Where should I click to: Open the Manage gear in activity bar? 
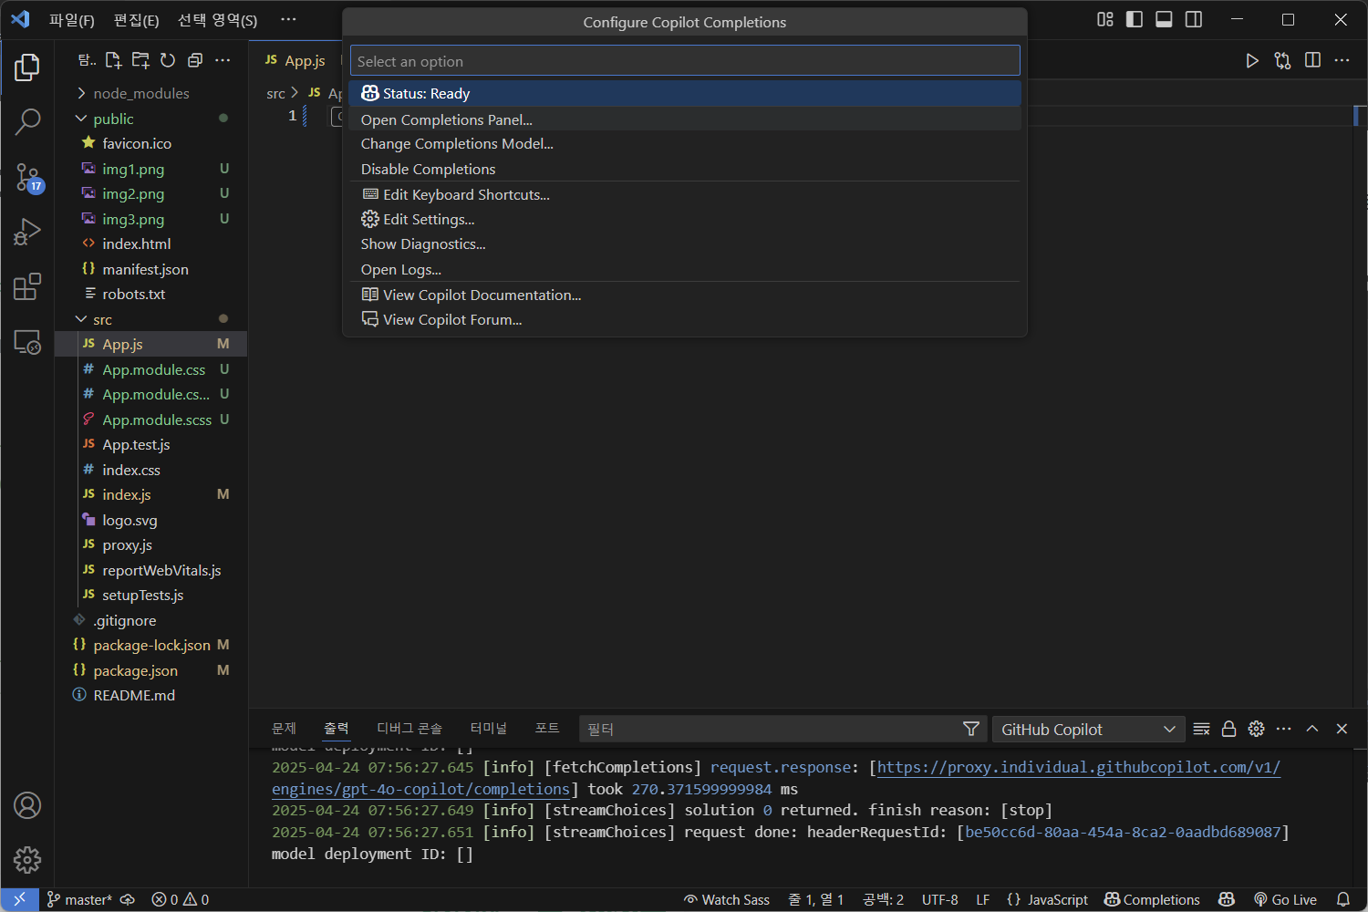coord(27,859)
